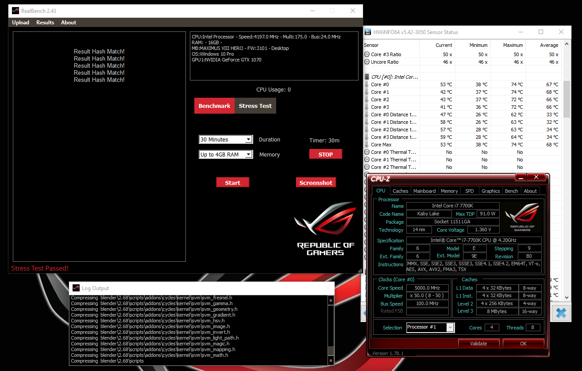Click the Log Output window ROG icon
This screenshot has height=371, width=582.
coord(76,288)
